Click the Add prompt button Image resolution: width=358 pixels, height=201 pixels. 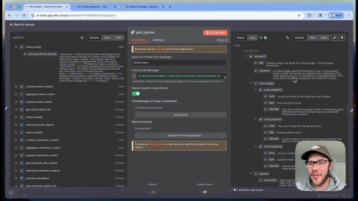coord(181,115)
